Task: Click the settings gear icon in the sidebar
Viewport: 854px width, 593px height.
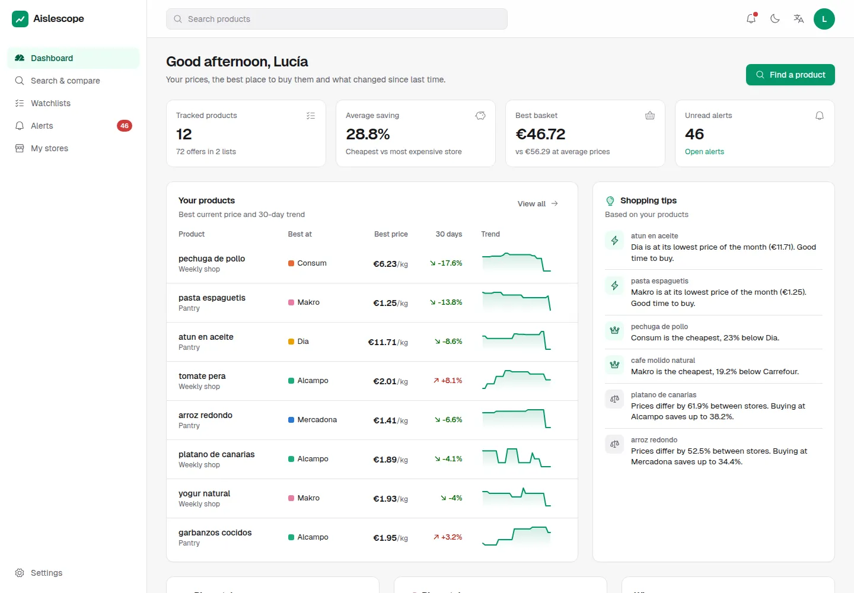Action: pos(20,573)
